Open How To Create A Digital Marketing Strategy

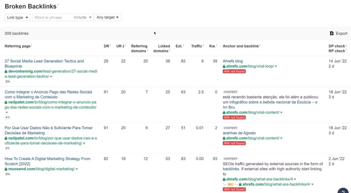pos(47,161)
